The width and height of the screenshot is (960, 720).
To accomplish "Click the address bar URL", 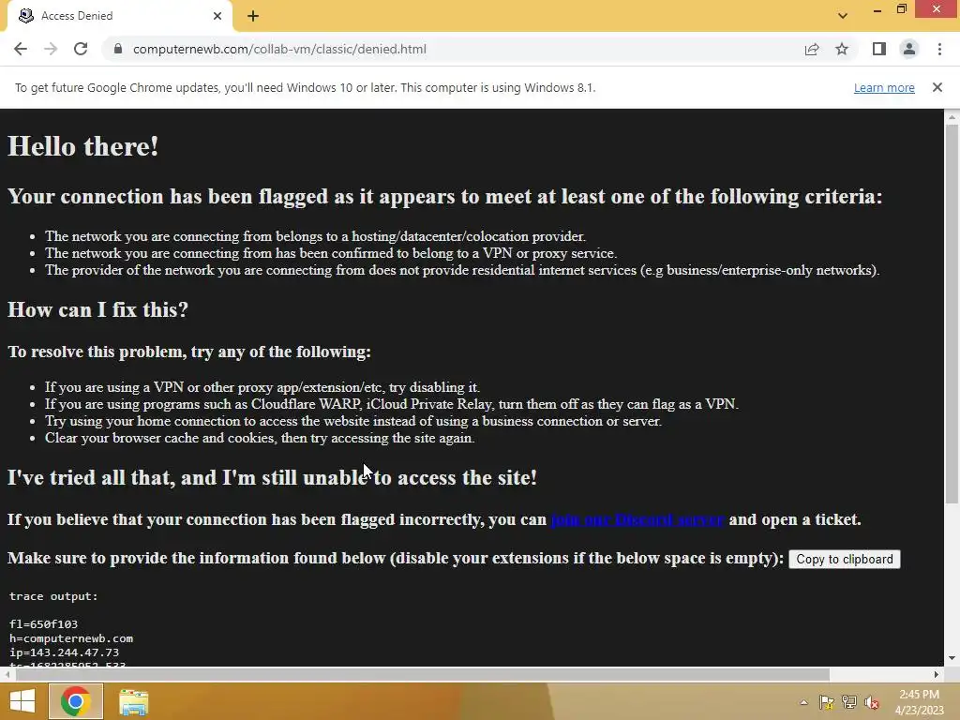I will click(279, 49).
